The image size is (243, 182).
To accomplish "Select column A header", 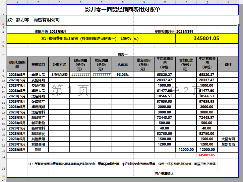I will pyautogui.click(x=17, y=2).
